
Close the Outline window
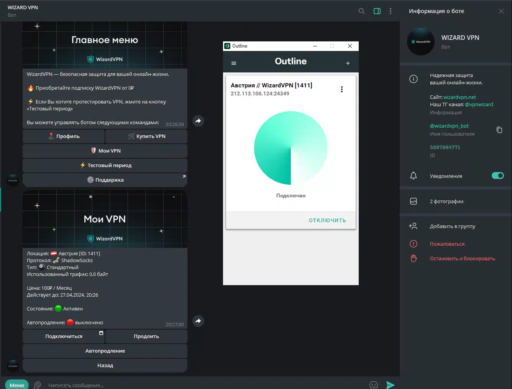(x=350, y=46)
